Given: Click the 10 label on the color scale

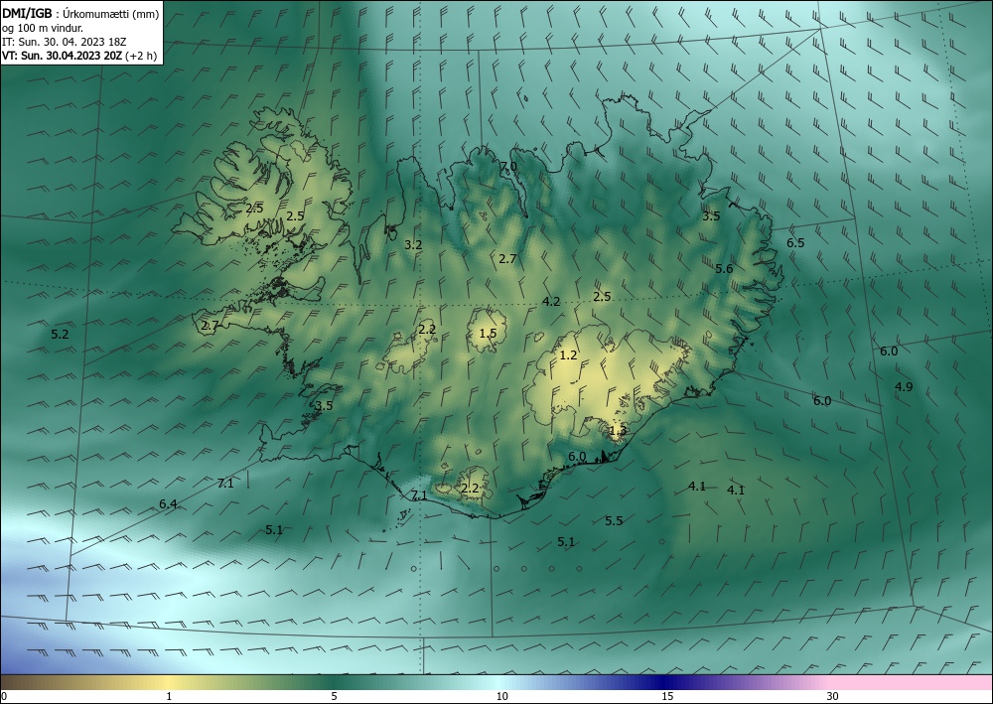Looking at the screenshot, I should pos(501,696).
